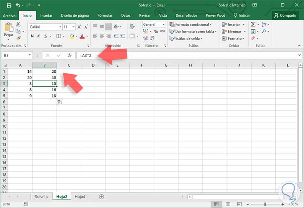The image size is (304, 208).
Task: Apply the yellow fill color bucket
Action: tap(72, 36)
